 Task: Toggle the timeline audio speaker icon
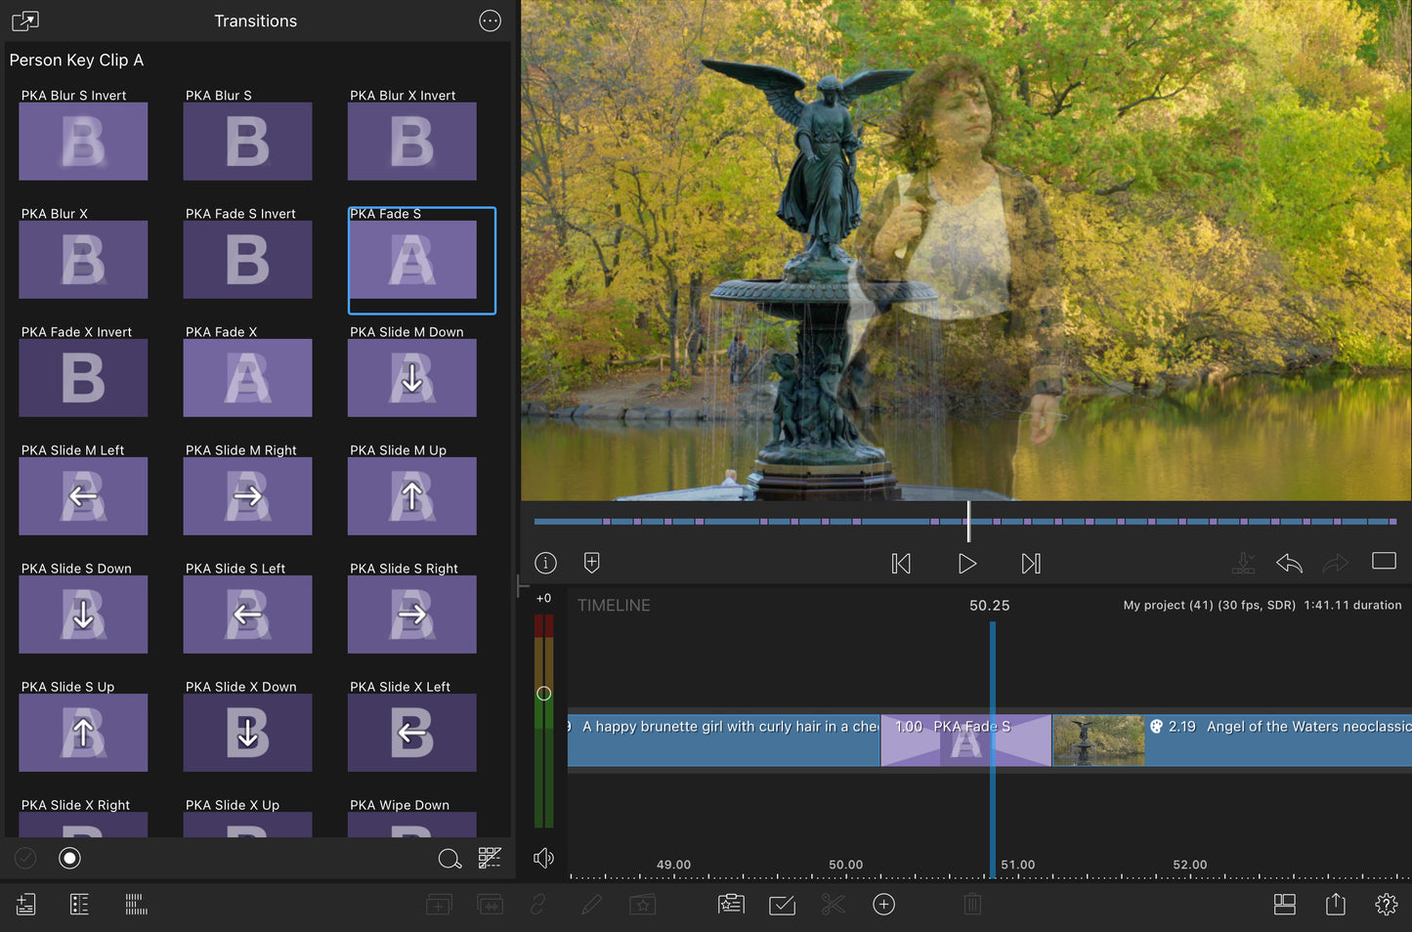(543, 858)
